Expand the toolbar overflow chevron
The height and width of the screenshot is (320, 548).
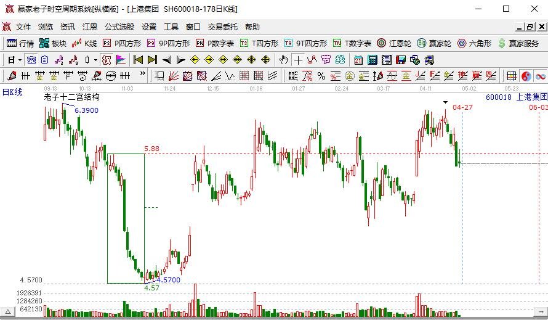142,73
